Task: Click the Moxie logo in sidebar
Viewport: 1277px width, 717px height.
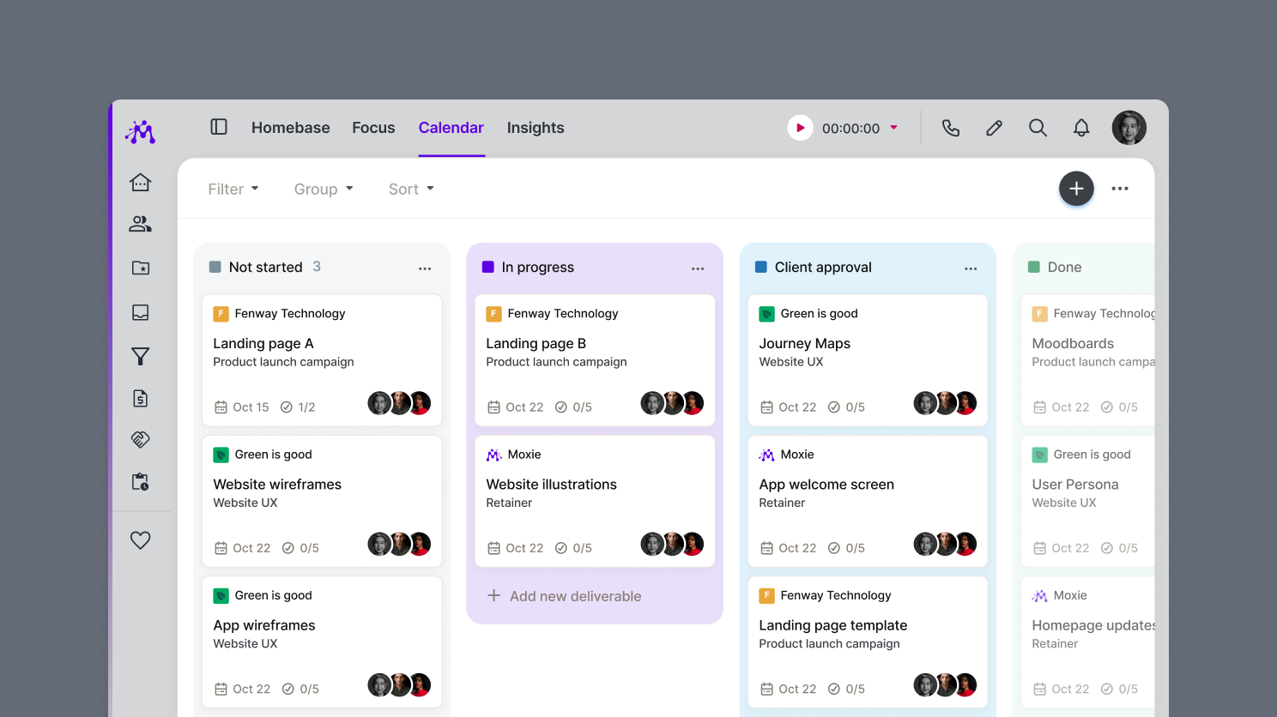Action: coord(140,131)
